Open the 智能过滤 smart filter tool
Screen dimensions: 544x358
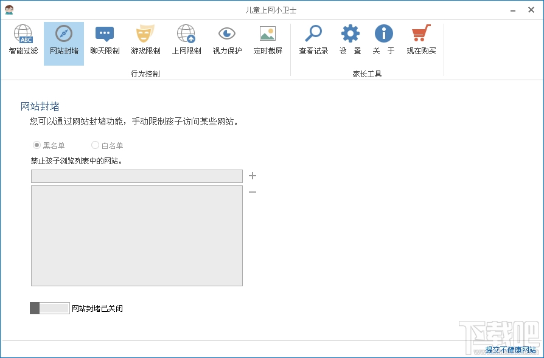23,40
